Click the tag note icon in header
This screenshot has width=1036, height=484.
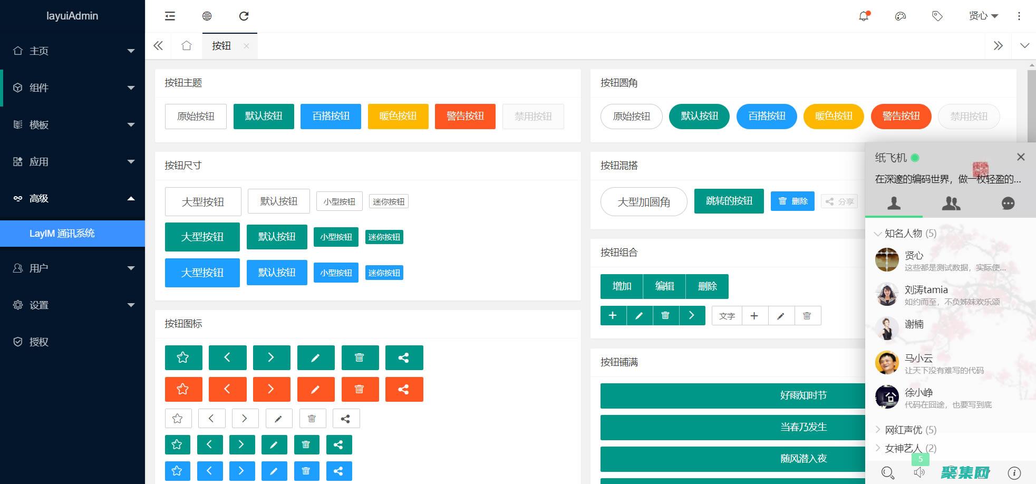coord(937,16)
